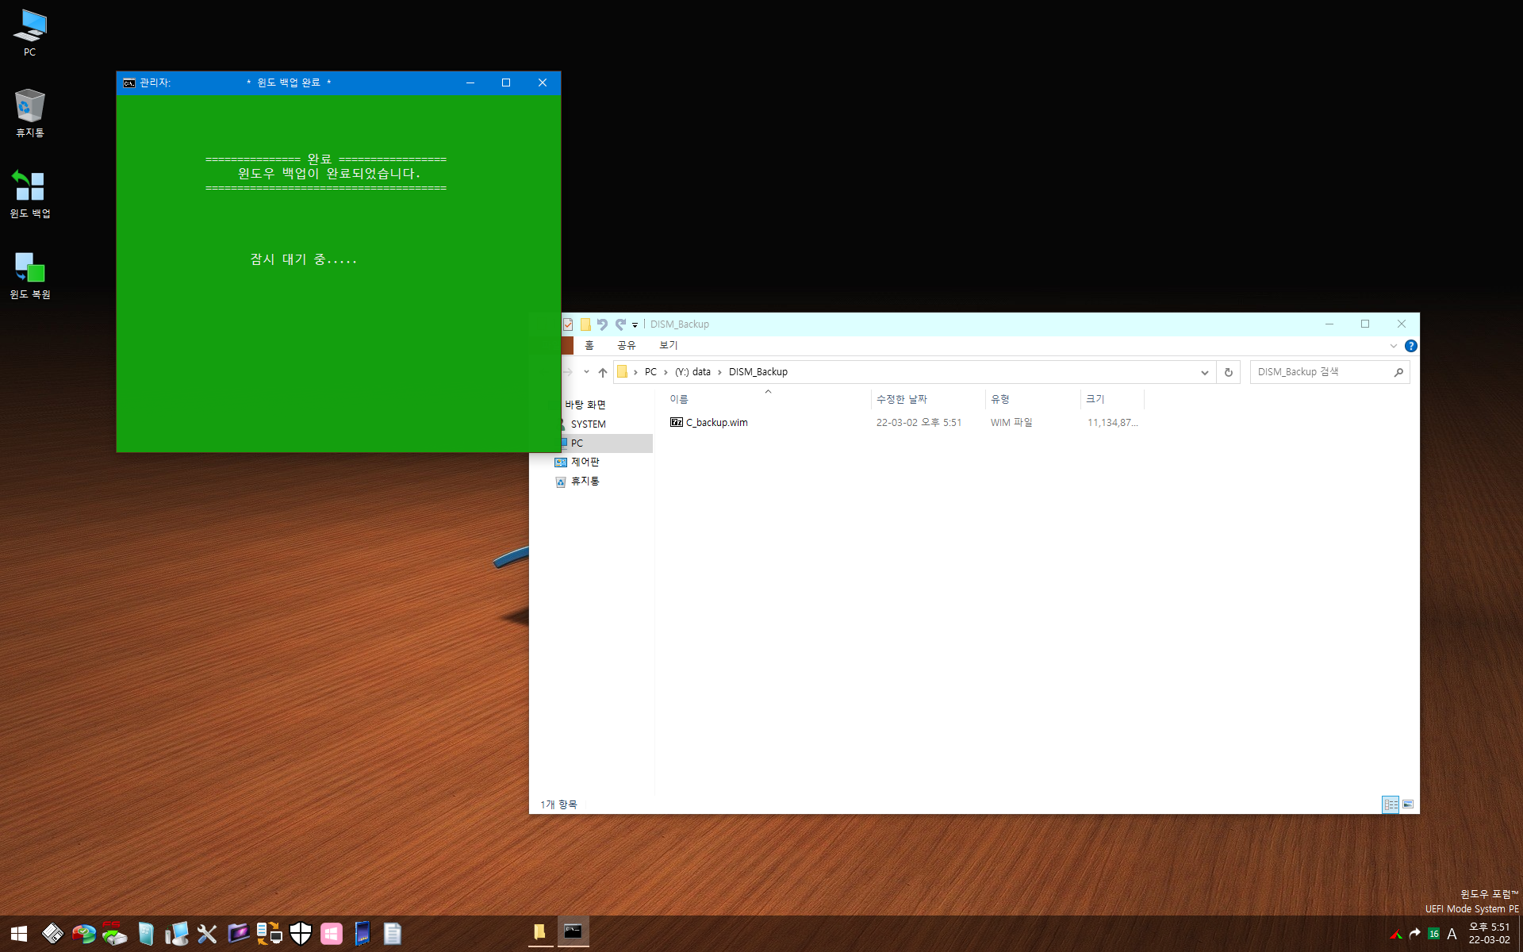
Task: Open Explorer help question mark icon
Action: point(1410,346)
